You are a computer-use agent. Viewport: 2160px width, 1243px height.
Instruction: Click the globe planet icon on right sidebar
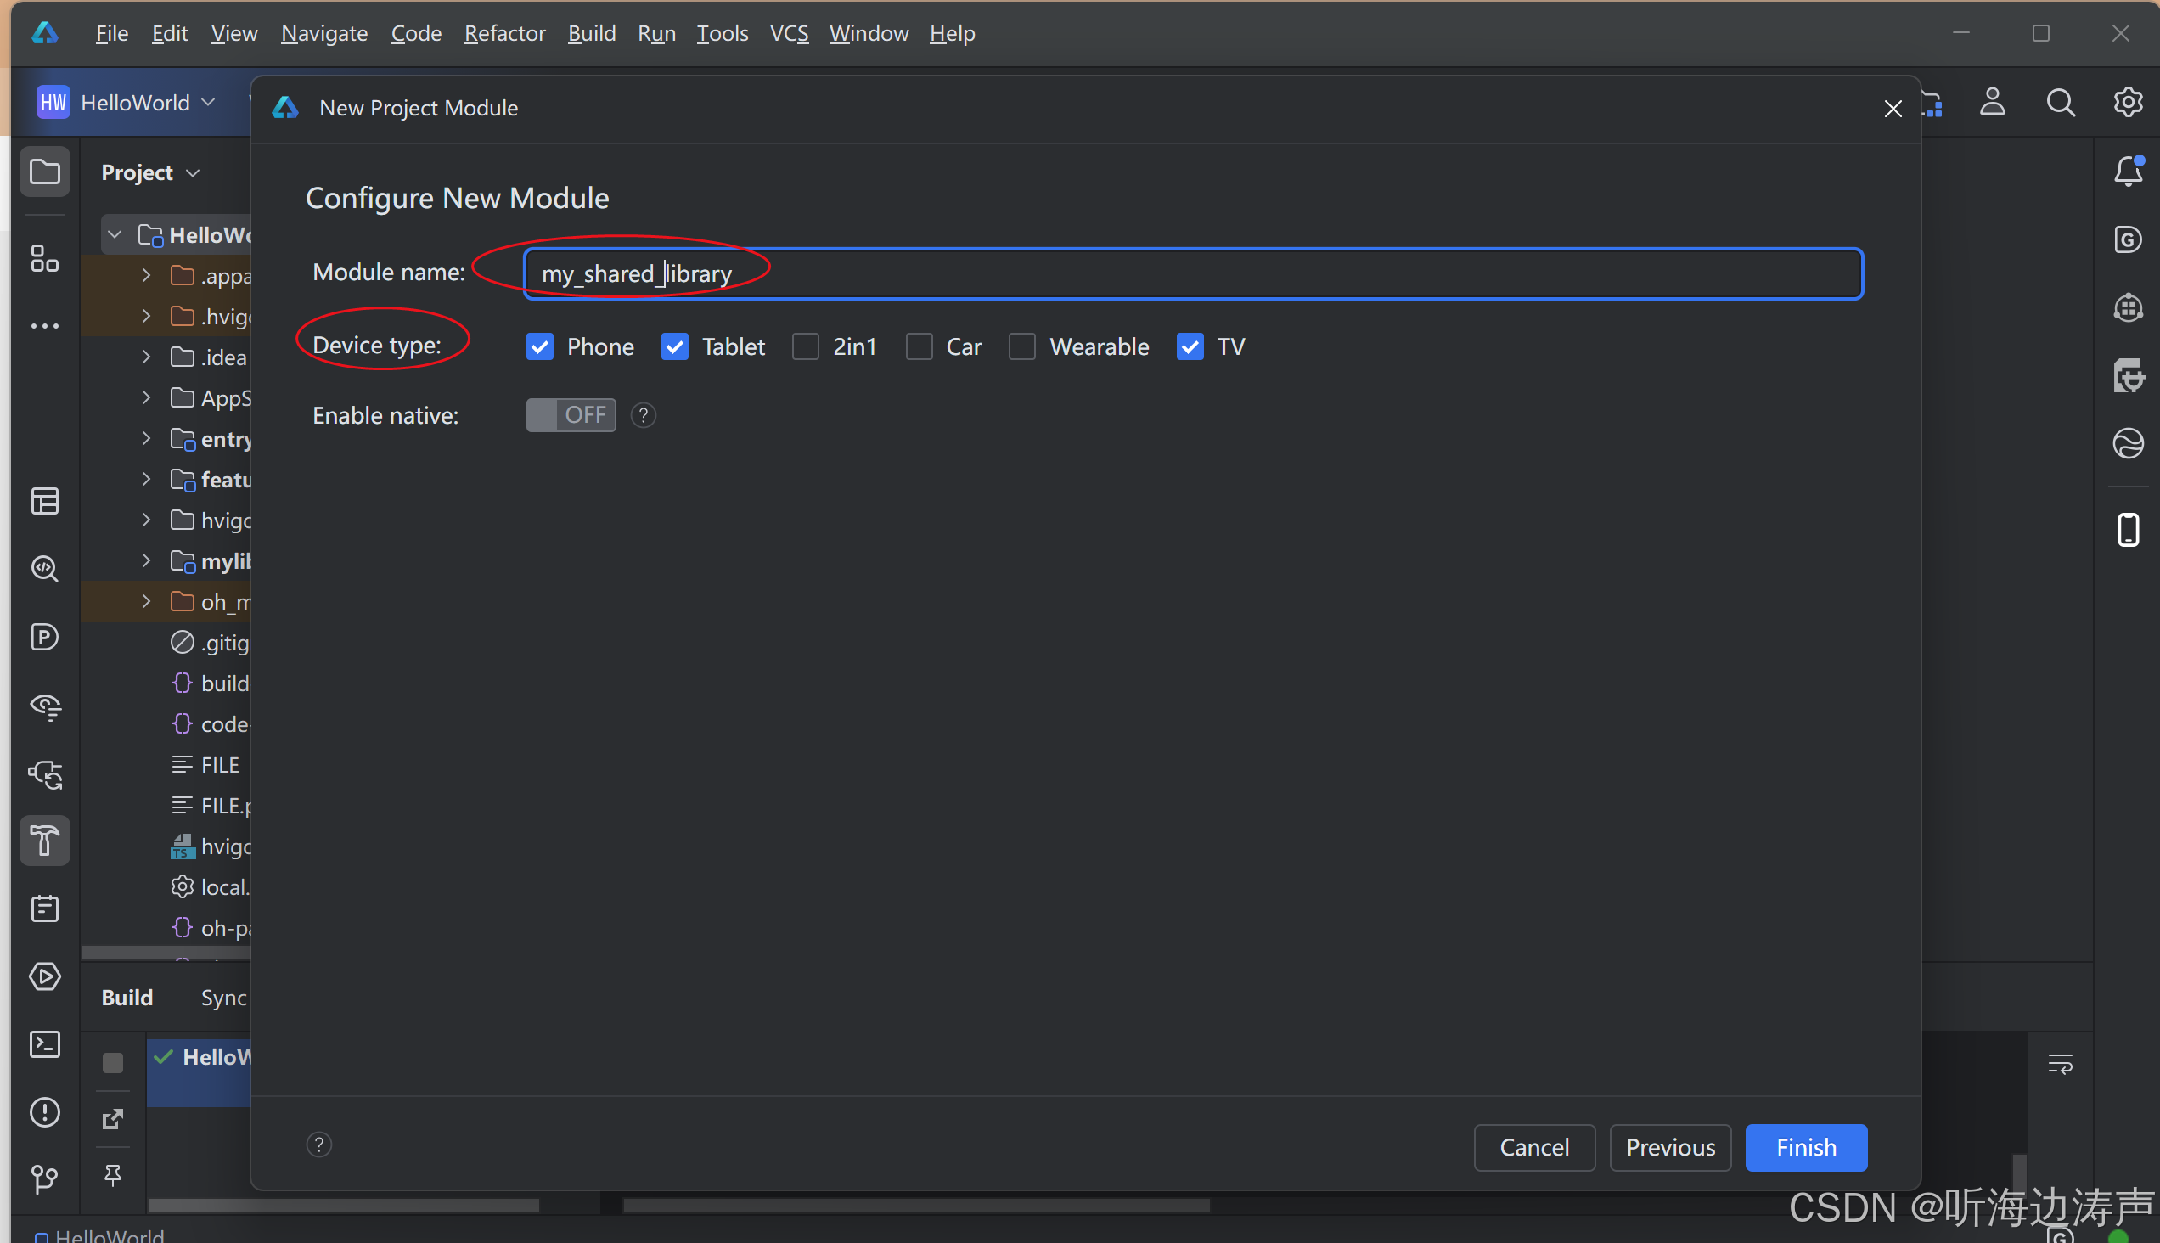(2129, 443)
